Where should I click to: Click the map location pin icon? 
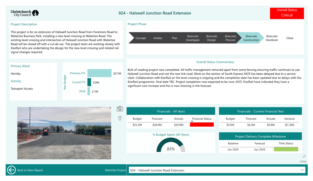click(x=120, y=118)
